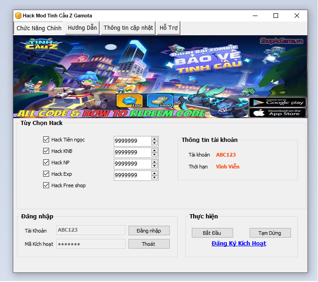
Task: Click the Thoát button
Action: point(149,244)
